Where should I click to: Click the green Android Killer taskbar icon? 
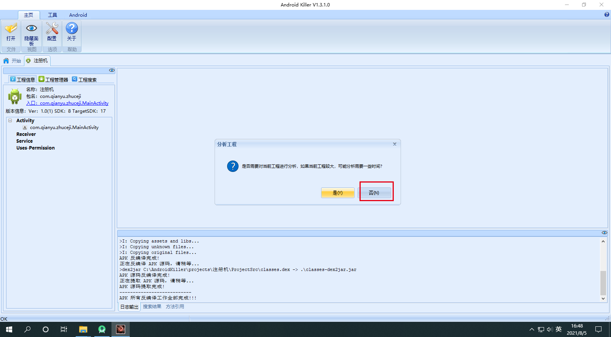[x=102, y=329]
